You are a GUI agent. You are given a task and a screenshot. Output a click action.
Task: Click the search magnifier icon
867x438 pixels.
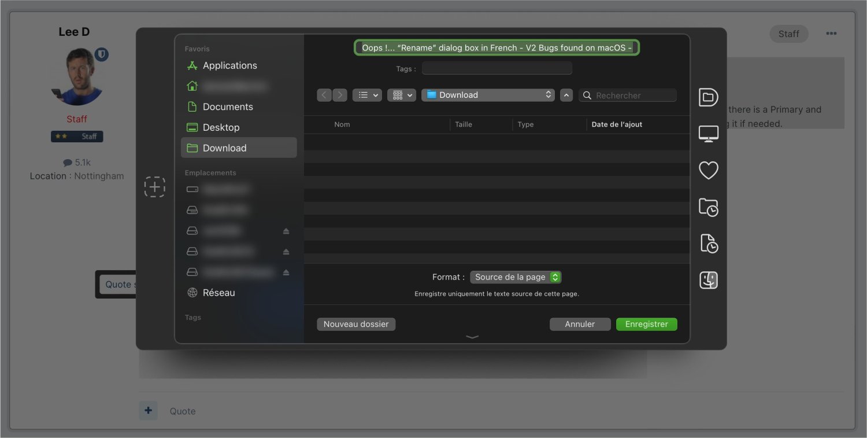[x=587, y=95]
